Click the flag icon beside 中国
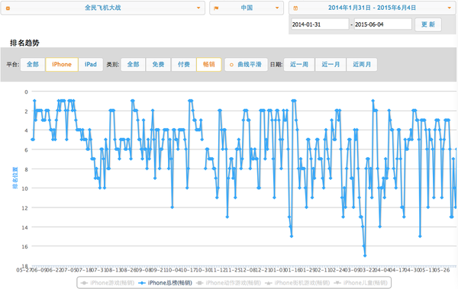The width and height of the screenshot is (458, 289). 216,8
